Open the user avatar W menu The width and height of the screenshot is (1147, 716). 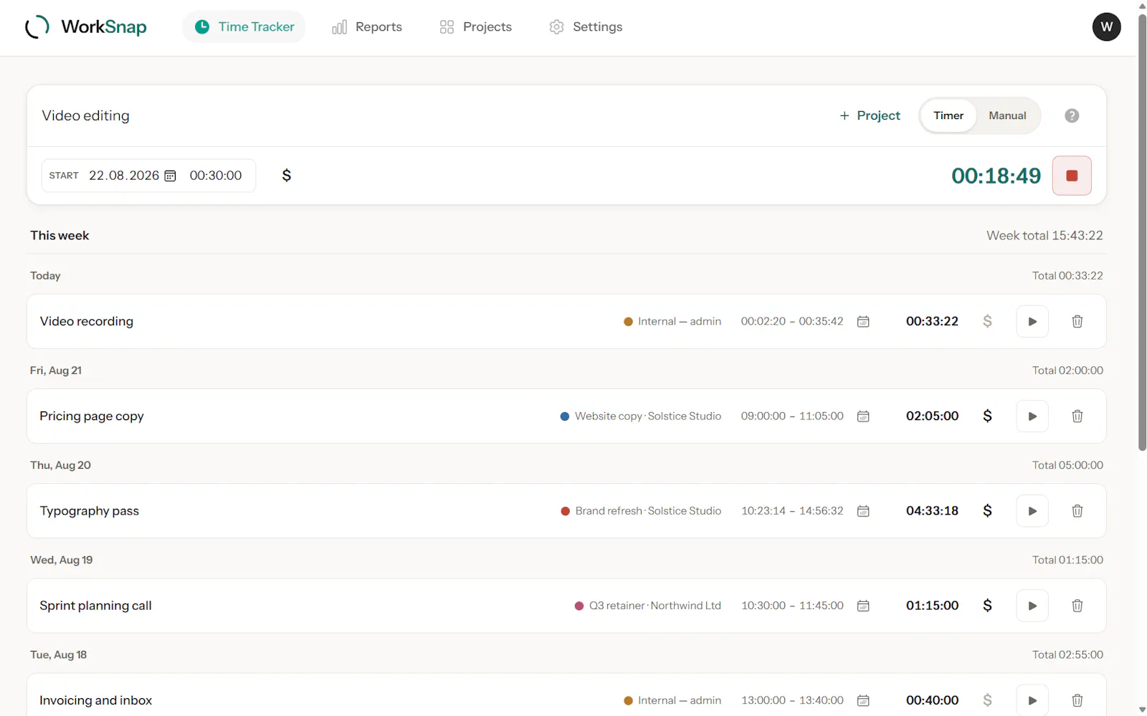click(1106, 27)
